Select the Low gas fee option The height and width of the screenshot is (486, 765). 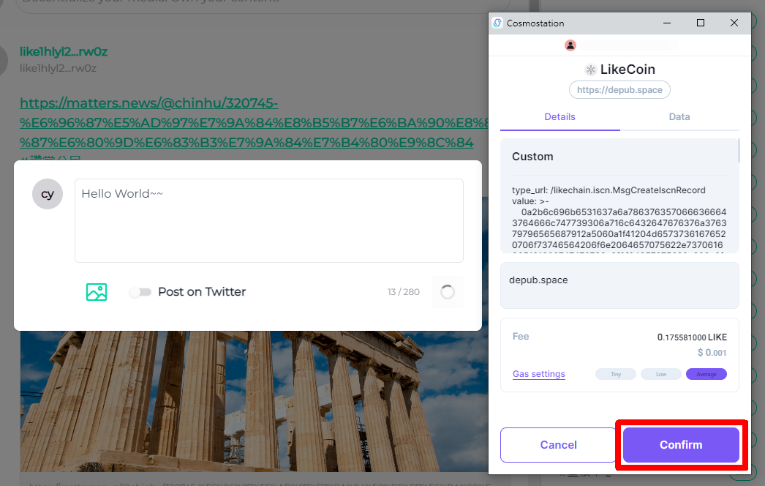661,374
